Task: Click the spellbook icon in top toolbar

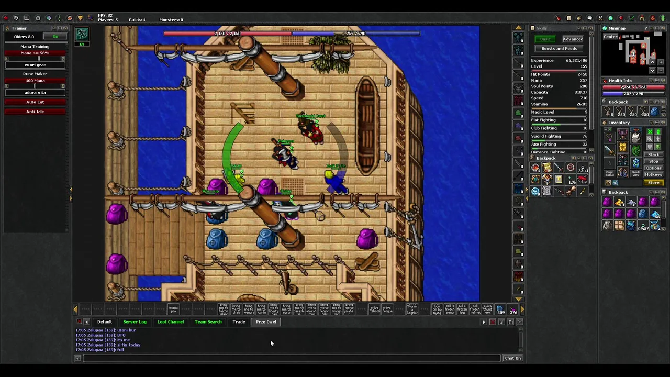Action: pyautogui.click(x=49, y=18)
